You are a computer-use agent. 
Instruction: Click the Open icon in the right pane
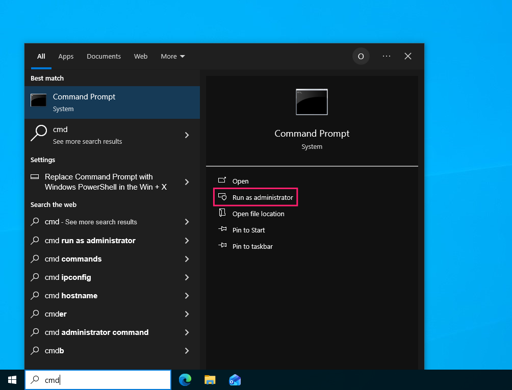click(x=222, y=180)
